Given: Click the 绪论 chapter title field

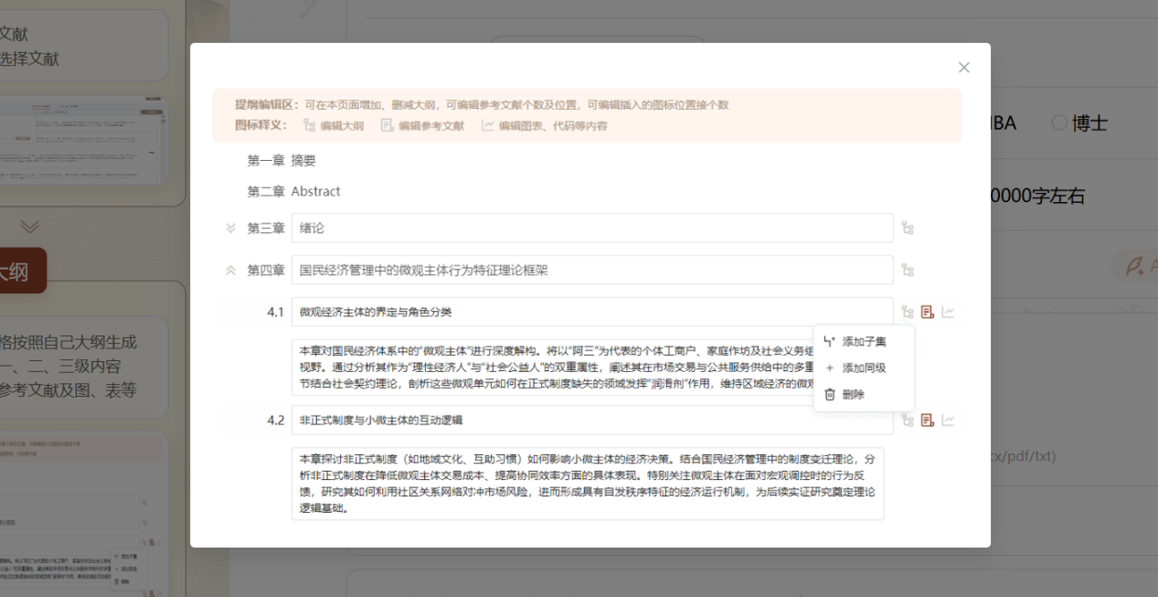Looking at the screenshot, I should [x=592, y=229].
